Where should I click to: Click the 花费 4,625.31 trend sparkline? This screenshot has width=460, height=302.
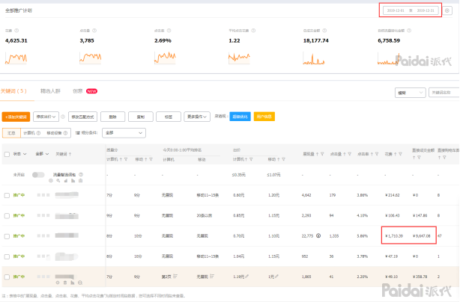(x=16, y=58)
